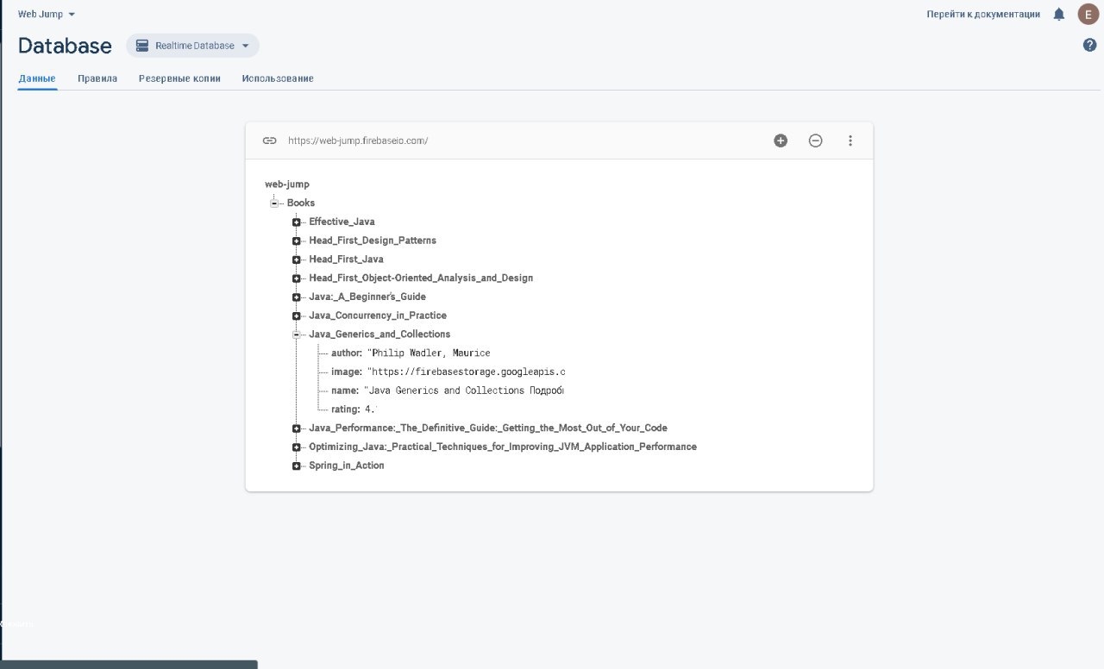Click the author key label
The height and width of the screenshot is (669, 1104).
click(347, 353)
